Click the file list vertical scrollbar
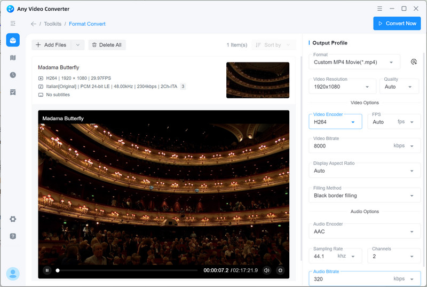The image size is (427, 287). [301, 159]
